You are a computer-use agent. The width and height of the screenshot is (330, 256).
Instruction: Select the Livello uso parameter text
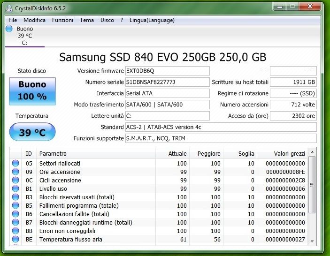(x=53, y=188)
